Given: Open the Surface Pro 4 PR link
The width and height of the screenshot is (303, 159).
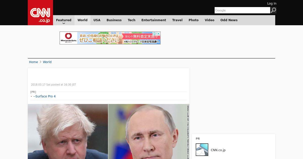Looking at the screenshot, I should point(44,96).
